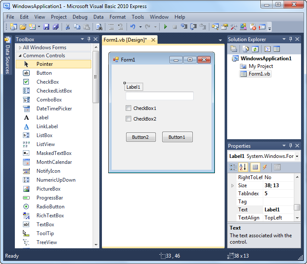Click the Open File folder icon

23,27
